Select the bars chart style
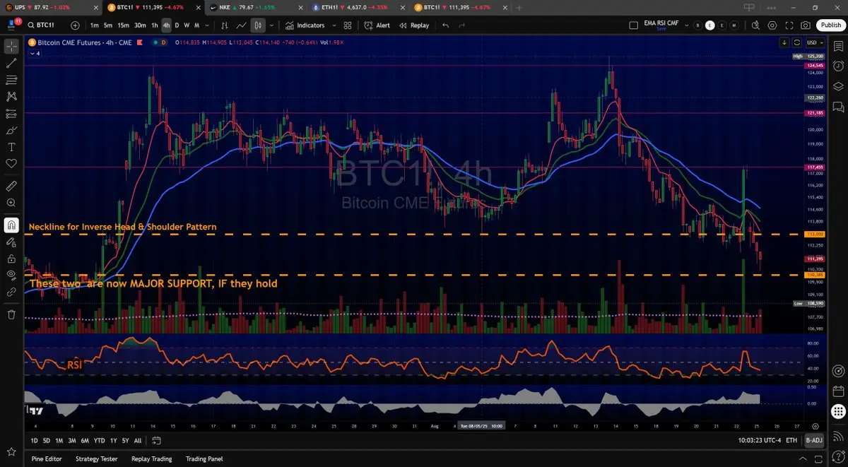Image resolution: width=848 pixels, height=467 pixels. 225,25
